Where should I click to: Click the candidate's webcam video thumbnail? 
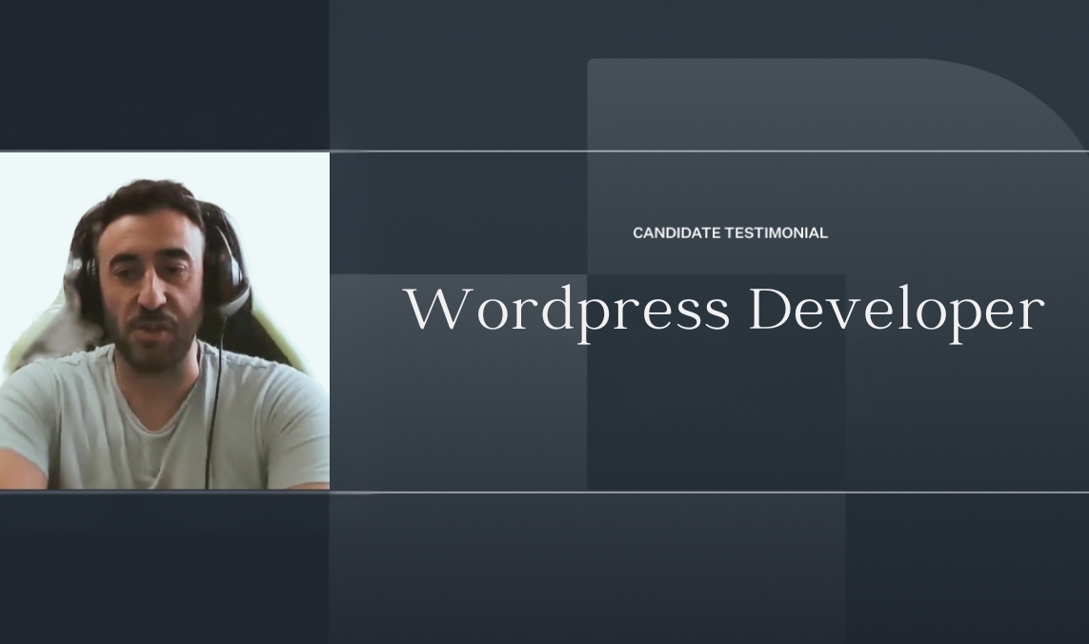click(165, 321)
